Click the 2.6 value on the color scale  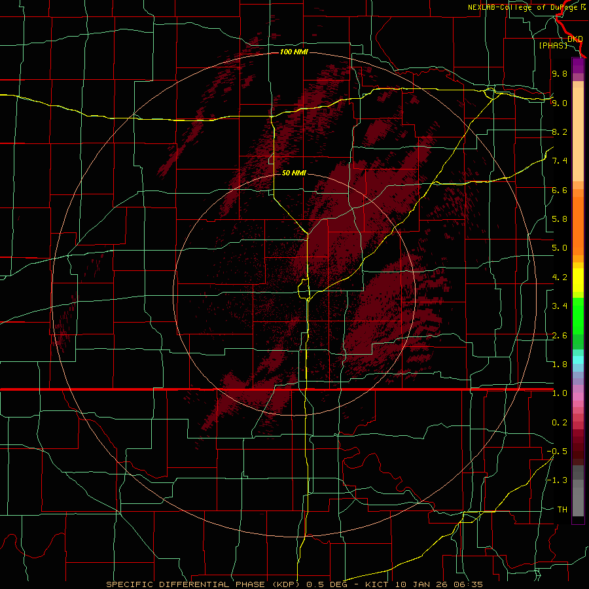tap(560, 336)
